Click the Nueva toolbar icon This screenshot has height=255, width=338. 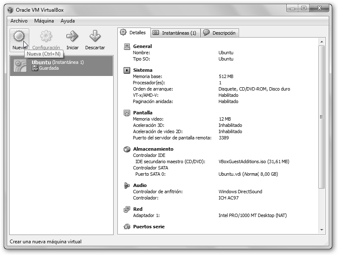[x=19, y=37]
